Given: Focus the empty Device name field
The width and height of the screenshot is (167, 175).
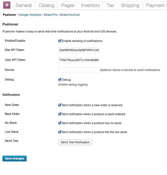Looking at the screenshot, I should 79,70.
